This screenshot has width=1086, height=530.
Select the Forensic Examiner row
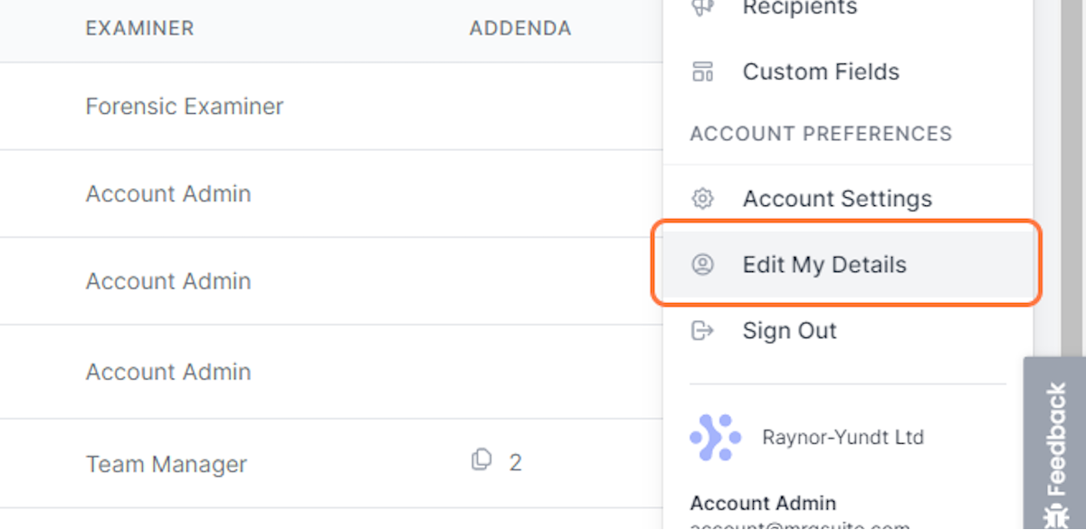[331, 106]
